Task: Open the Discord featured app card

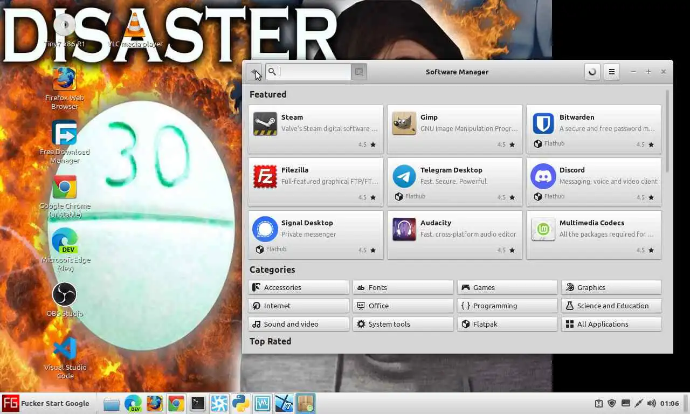Action: (594, 182)
